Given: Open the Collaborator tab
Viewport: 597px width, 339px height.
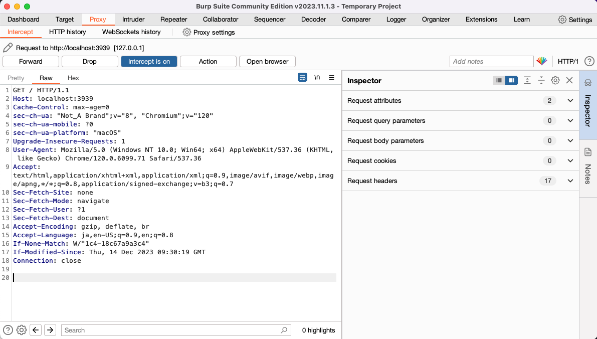Looking at the screenshot, I should coord(221,20).
